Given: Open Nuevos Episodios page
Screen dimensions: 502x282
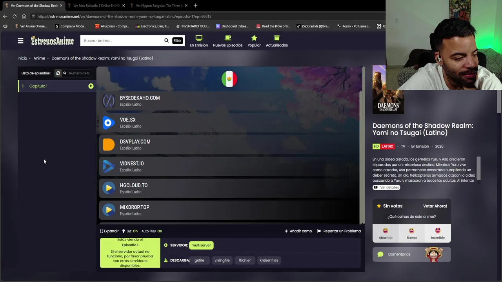Looking at the screenshot, I should [227, 41].
